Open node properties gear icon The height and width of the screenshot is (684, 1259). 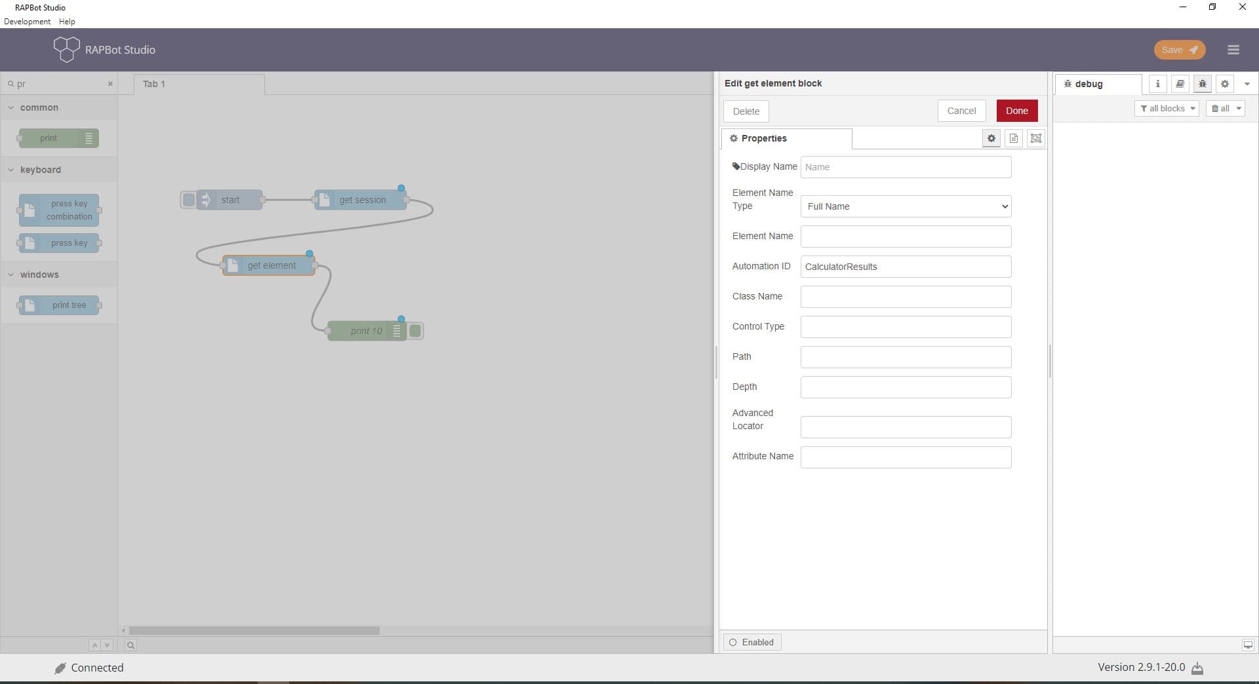[x=991, y=138]
